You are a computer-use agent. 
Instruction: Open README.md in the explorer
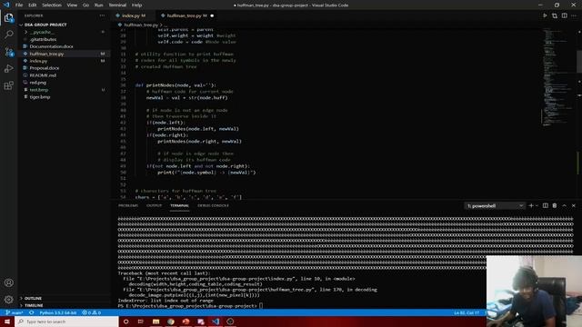pos(43,75)
